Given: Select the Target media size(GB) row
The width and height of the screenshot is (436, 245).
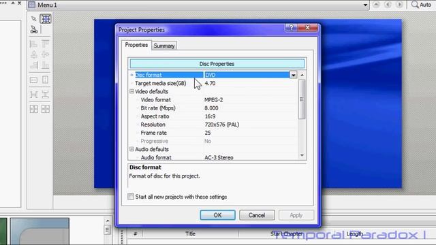Looking at the screenshot, I should click(161, 83).
